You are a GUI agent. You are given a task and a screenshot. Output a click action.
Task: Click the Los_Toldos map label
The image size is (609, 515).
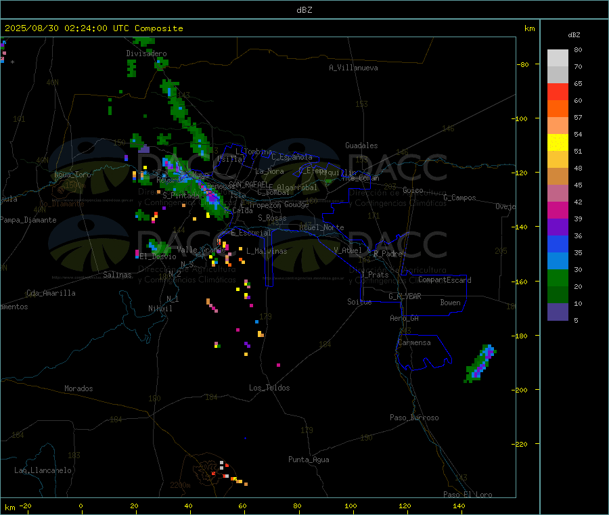click(269, 388)
